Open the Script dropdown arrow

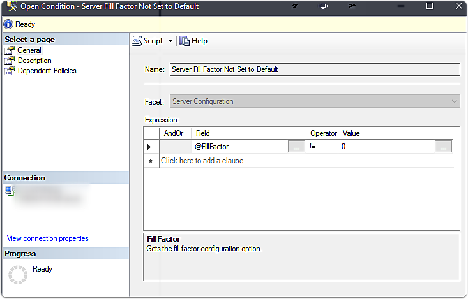click(170, 41)
